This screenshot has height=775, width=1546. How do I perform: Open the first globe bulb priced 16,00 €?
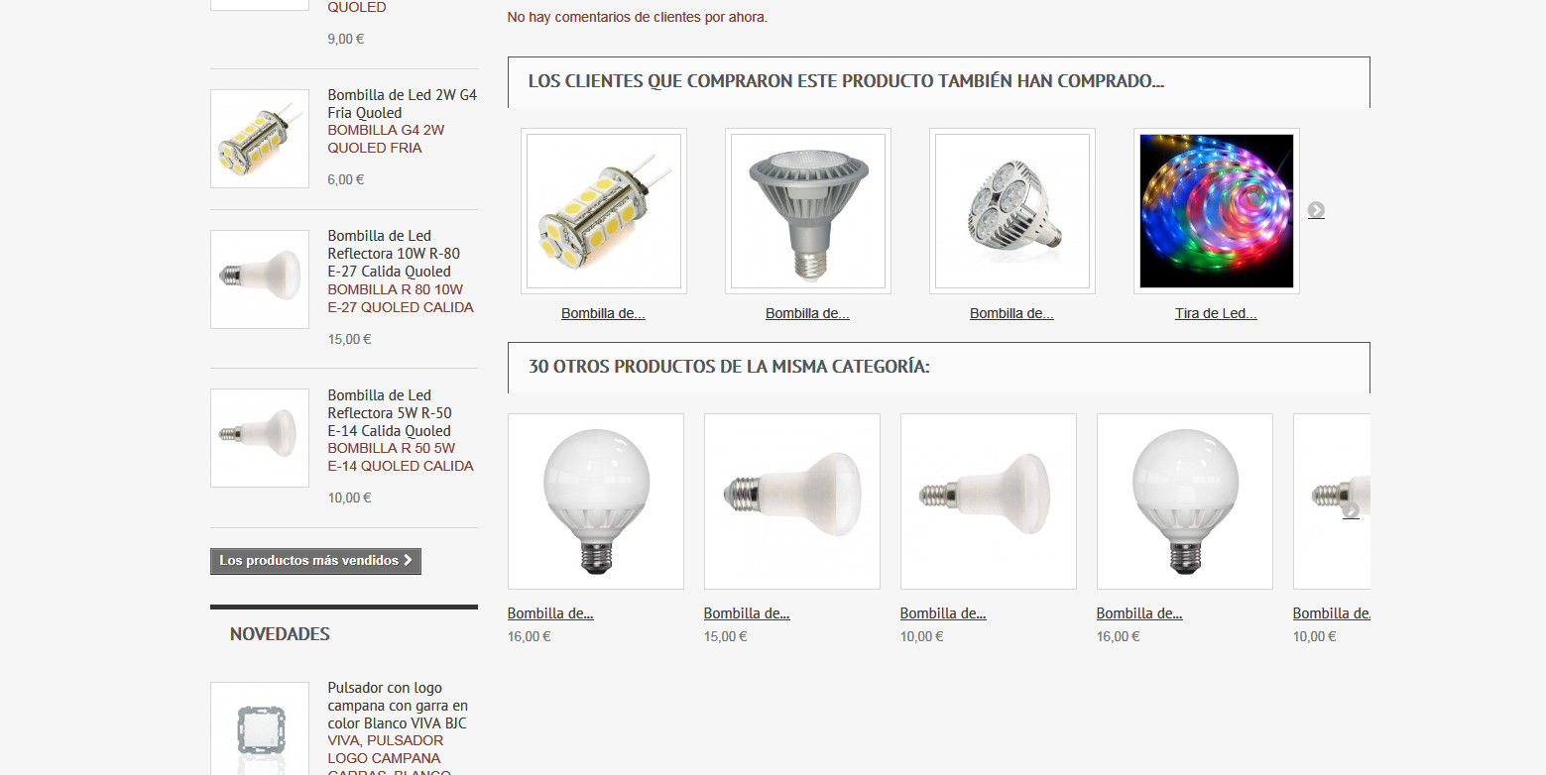click(596, 501)
